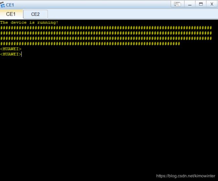Click the text 'The device is running!'
The width and height of the screenshot is (218, 181).
point(29,22)
